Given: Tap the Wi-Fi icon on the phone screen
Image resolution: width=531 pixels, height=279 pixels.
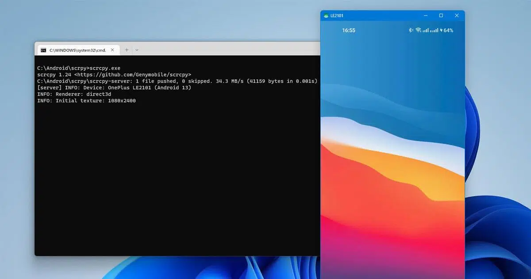Looking at the screenshot, I should [x=418, y=30].
